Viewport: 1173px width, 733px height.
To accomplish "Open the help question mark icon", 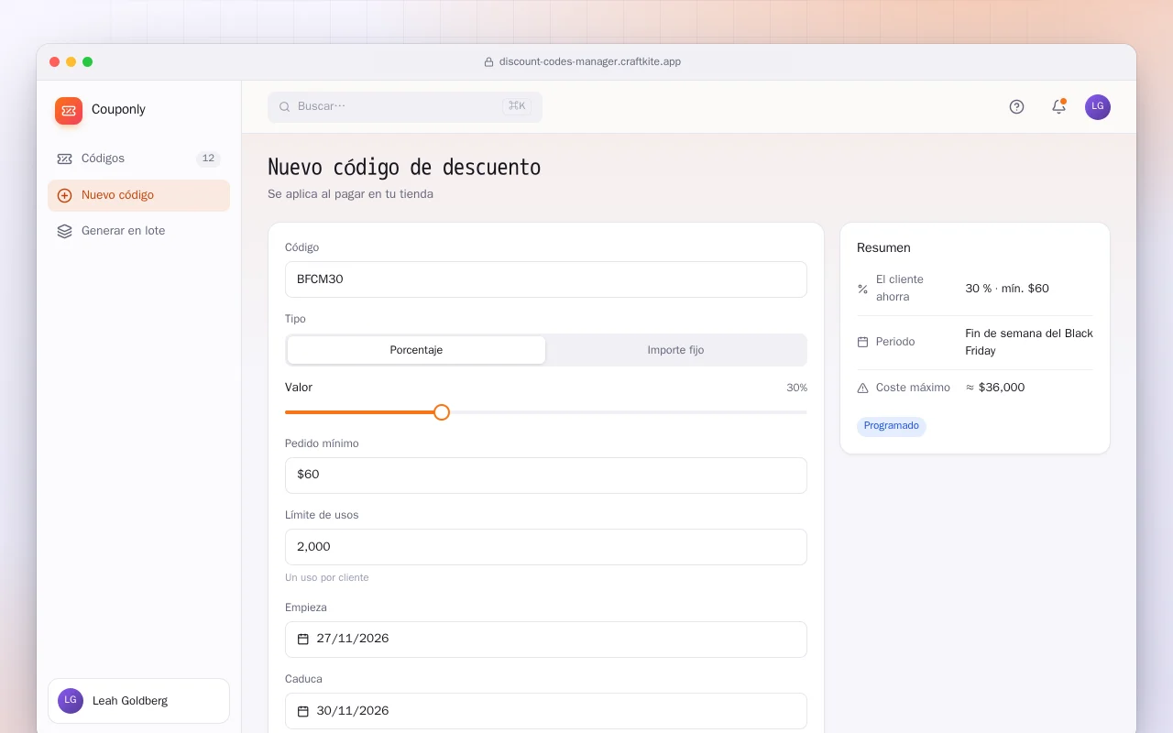I will (1016, 106).
